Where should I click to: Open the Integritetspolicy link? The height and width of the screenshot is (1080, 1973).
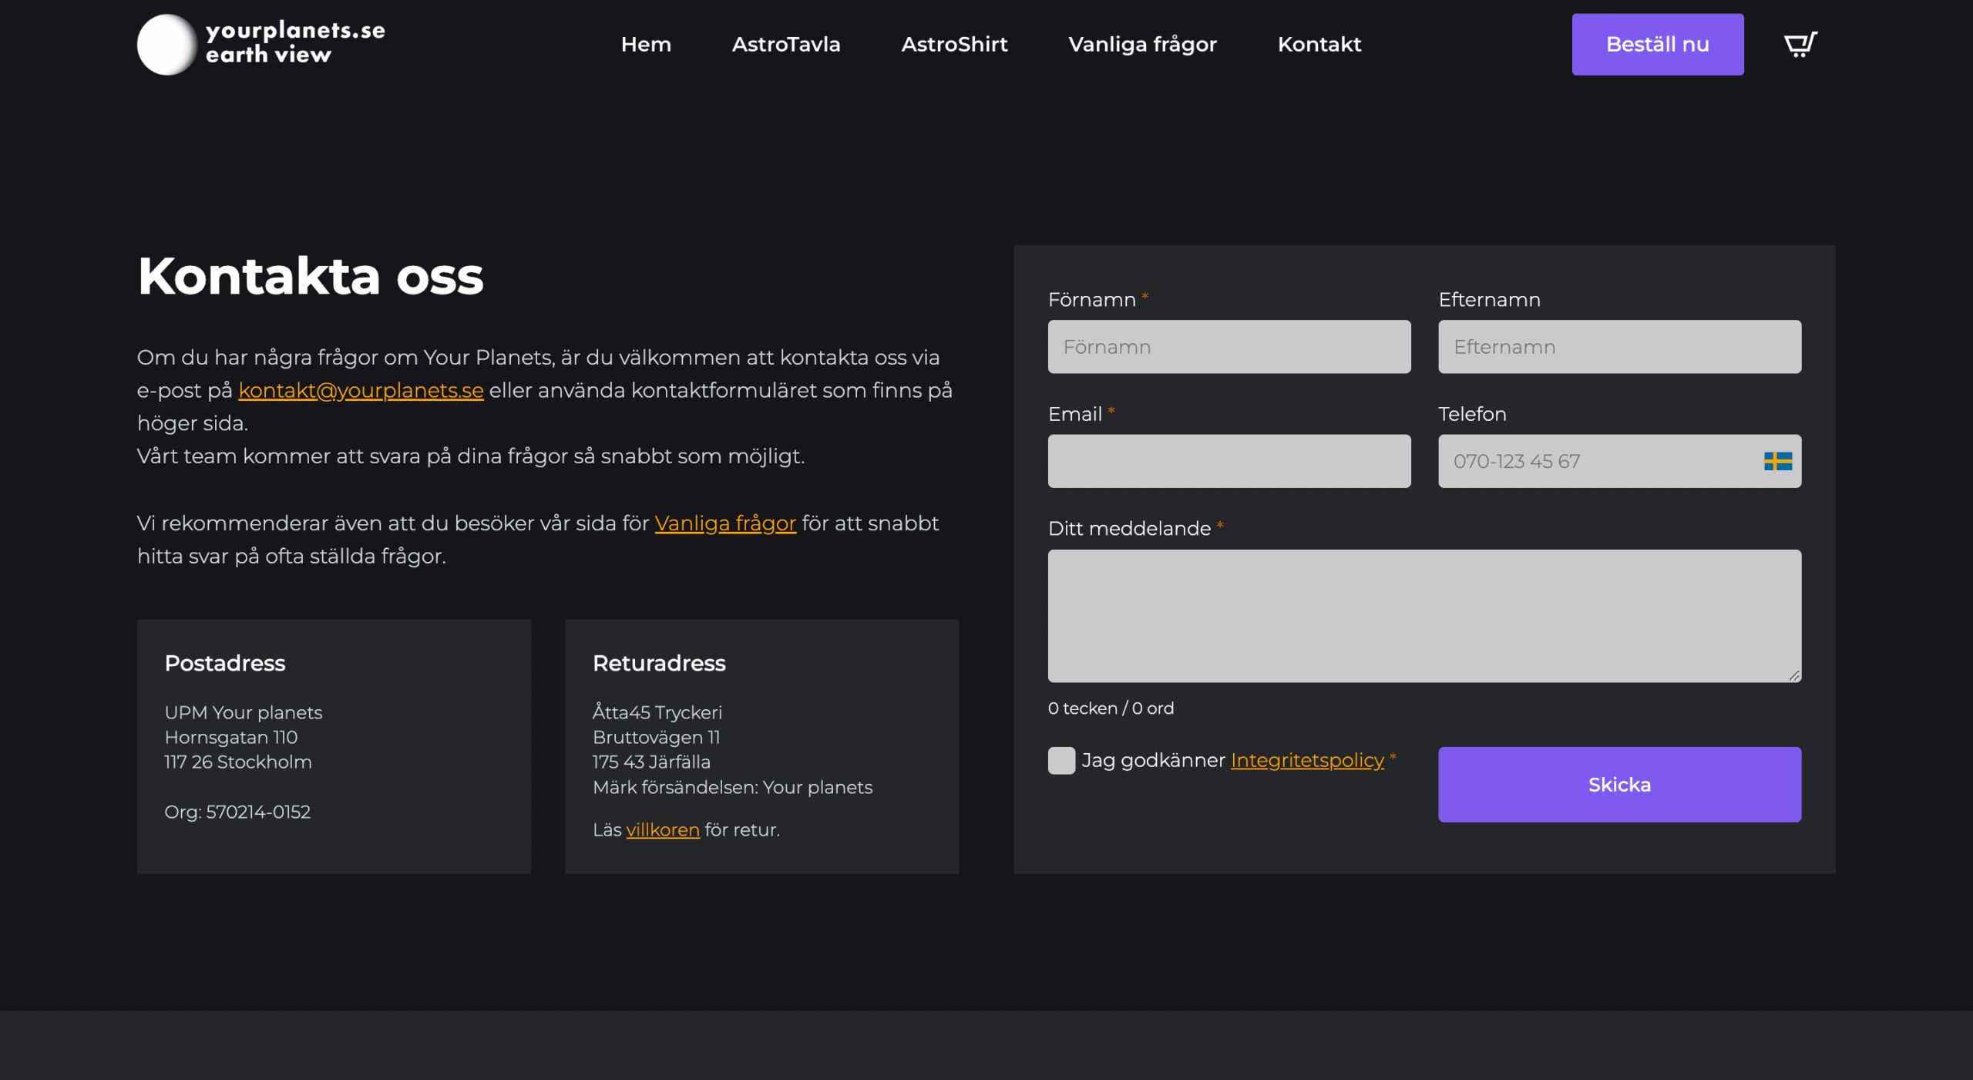tap(1307, 760)
